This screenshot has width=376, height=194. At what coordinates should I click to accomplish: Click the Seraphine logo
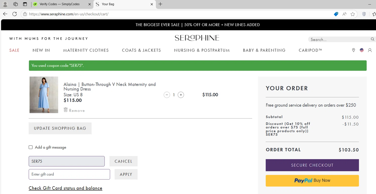(x=197, y=38)
